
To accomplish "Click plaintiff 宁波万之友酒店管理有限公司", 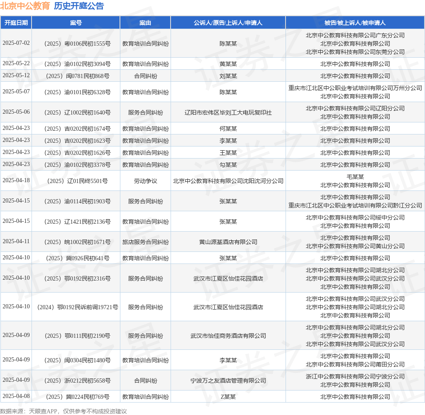I will (x=228, y=381).
